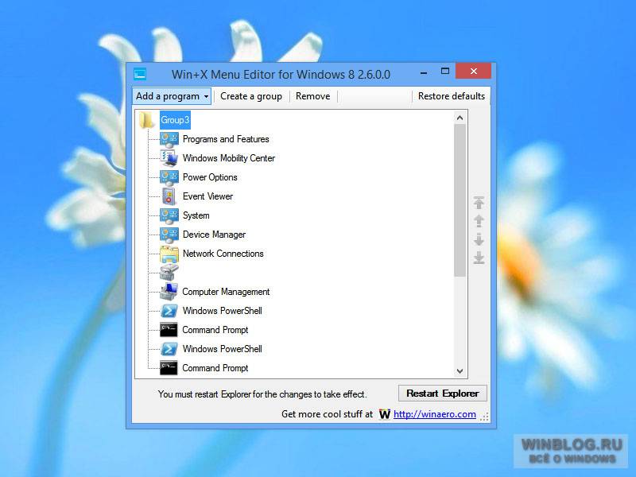Screen dimensions: 636x477
Task: Click the Power Options icon
Action: tap(169, 177)
